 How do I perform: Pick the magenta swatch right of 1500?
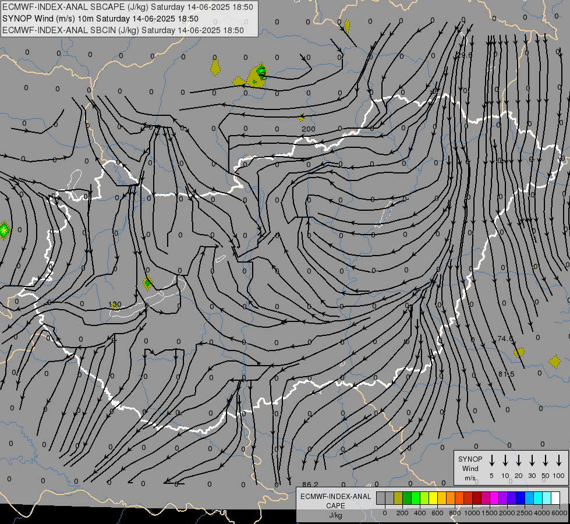click(494, 498)
